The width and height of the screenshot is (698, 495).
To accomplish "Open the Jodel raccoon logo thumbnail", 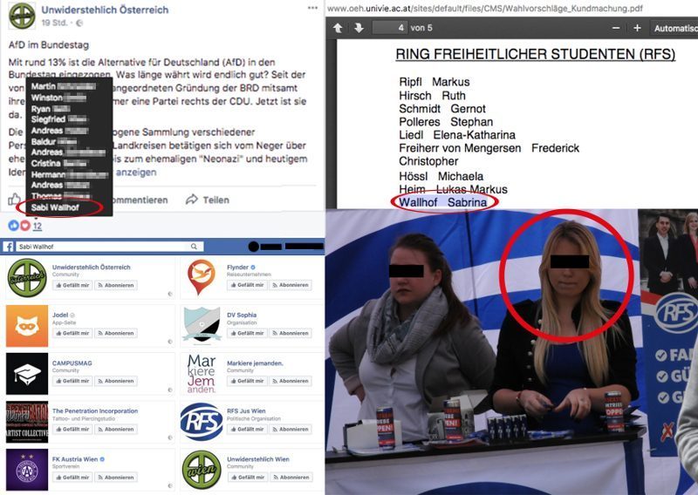I will point(27,326).
